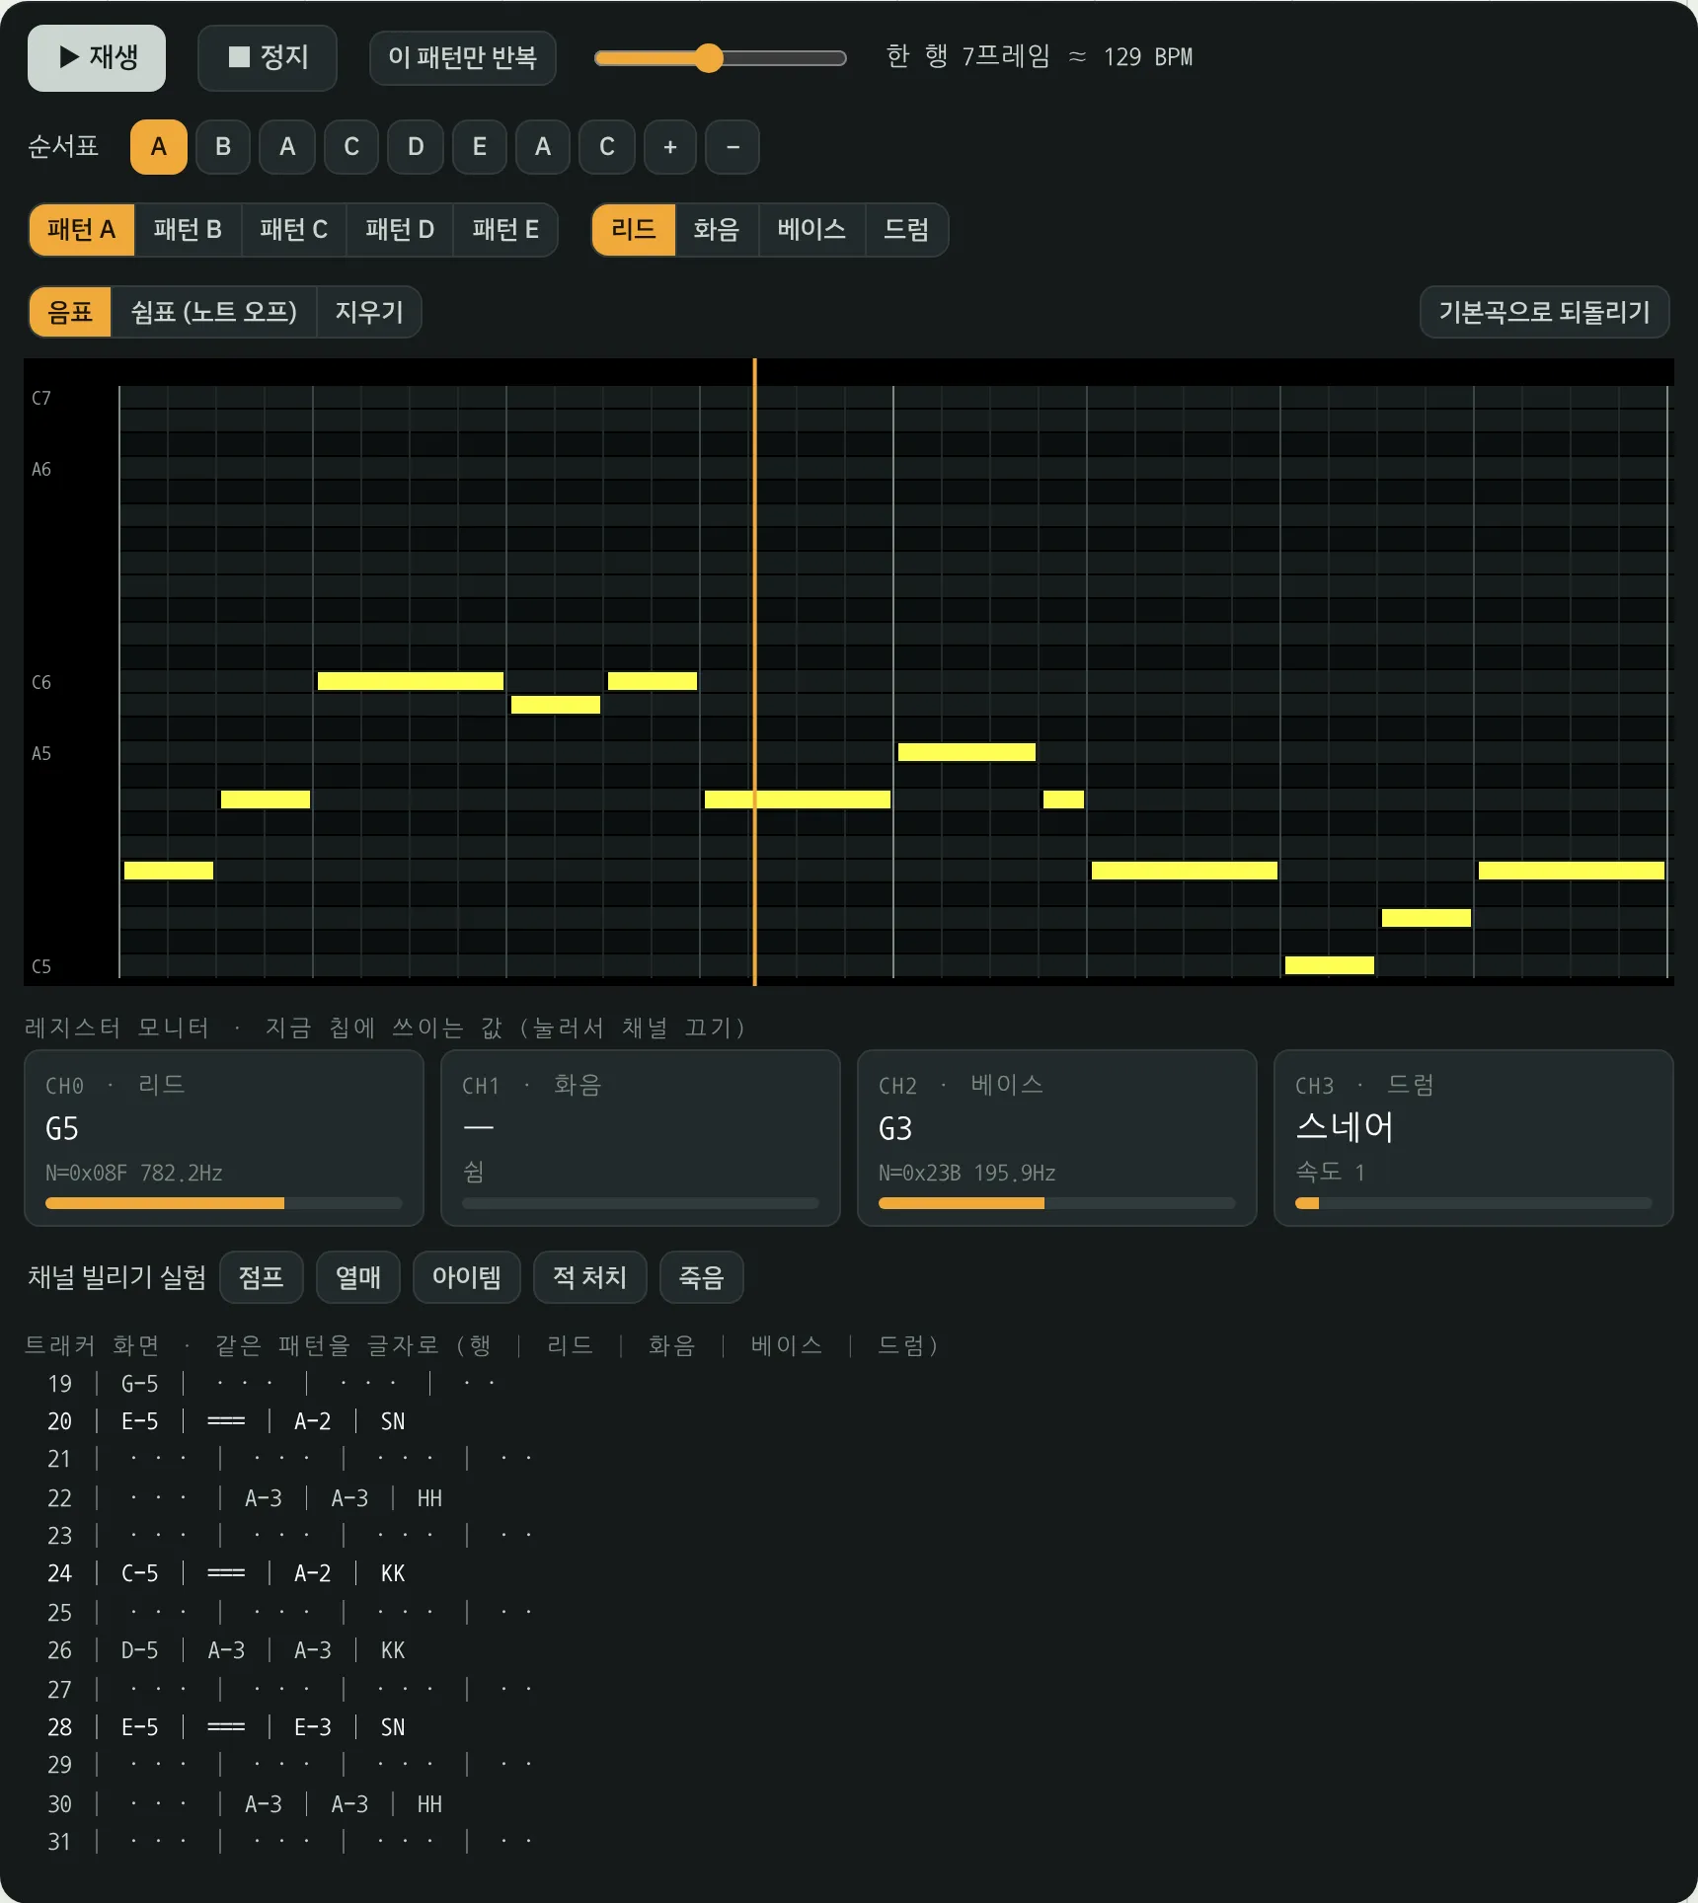Trigger the 죽음 sound effect
Viewport: 1698px width, 1903px height.
[702, 1277]
